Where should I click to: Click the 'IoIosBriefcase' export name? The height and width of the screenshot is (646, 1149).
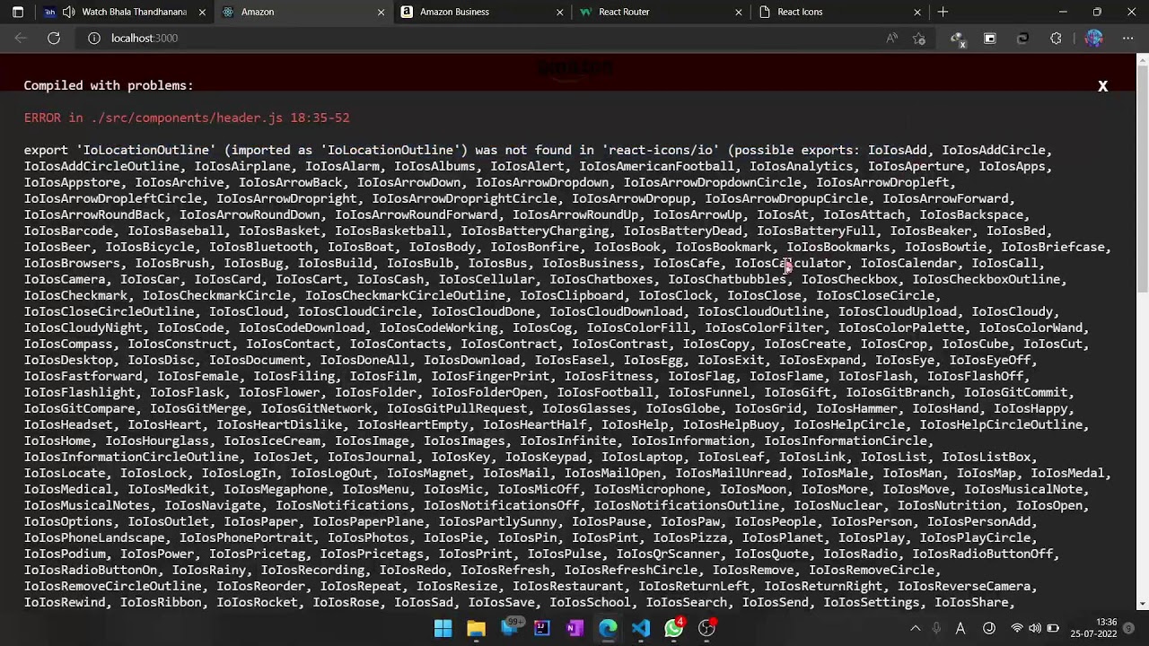click(1053, 247)
